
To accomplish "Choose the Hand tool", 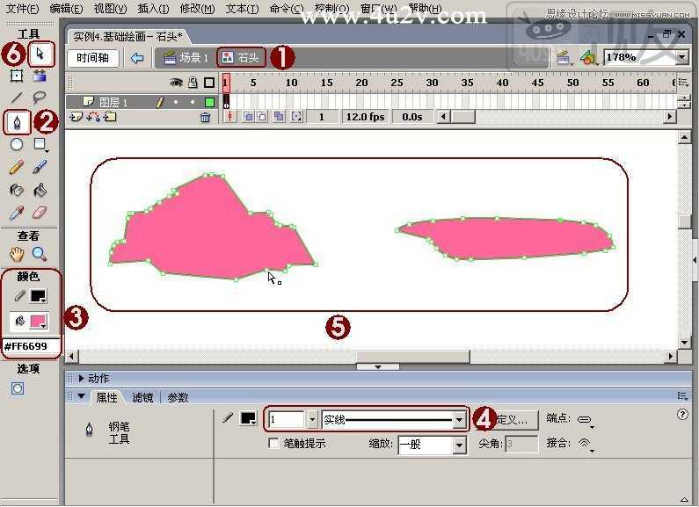I will pyautogui.click(x=17, y=254).
